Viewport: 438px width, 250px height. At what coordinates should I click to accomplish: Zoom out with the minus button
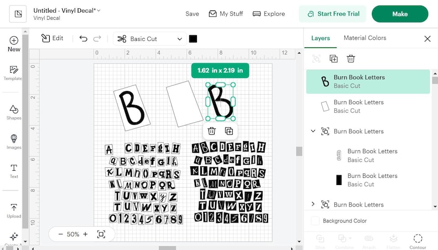coord(61,234)
